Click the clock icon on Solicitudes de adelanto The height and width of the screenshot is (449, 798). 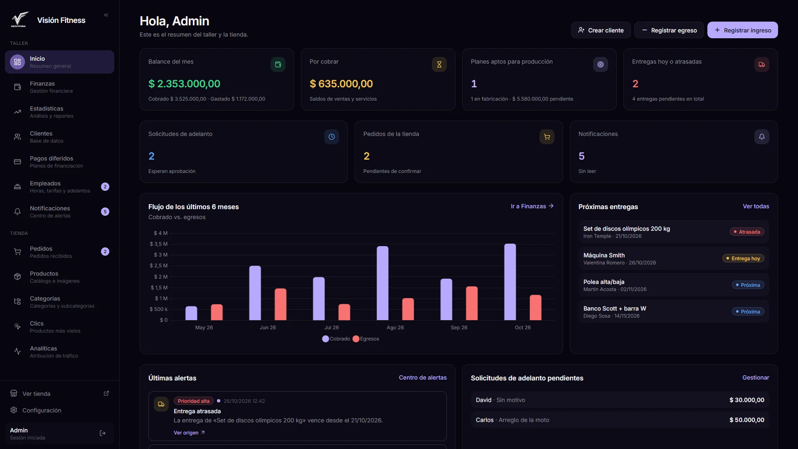[x=332, y=137]
